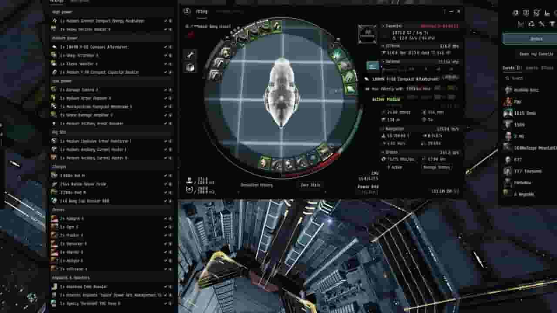Click the Manage Drones button
Screen dimensions: 557x313
(436, 167)
